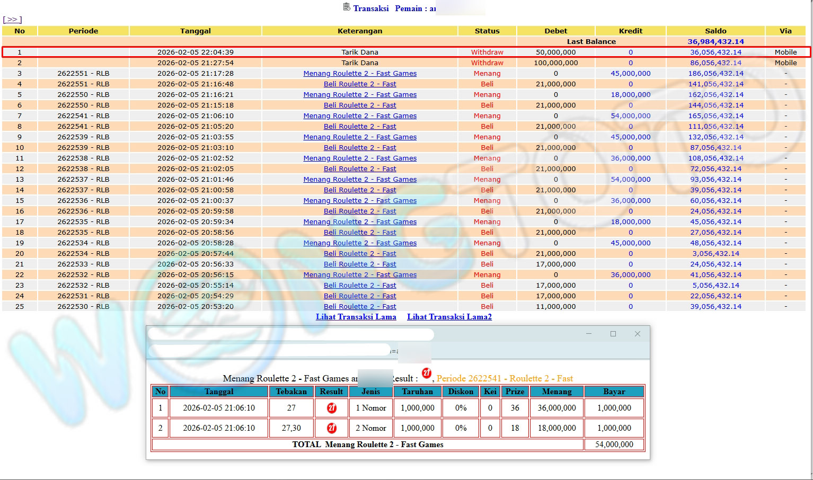Click the Saldo column header
This screenshot has width=813, height=480.
pyautogui.click(x=715, y=31)
